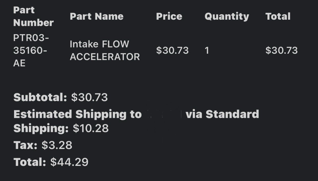Select part number PTR03-35160-AE

[x=31, y=50]
